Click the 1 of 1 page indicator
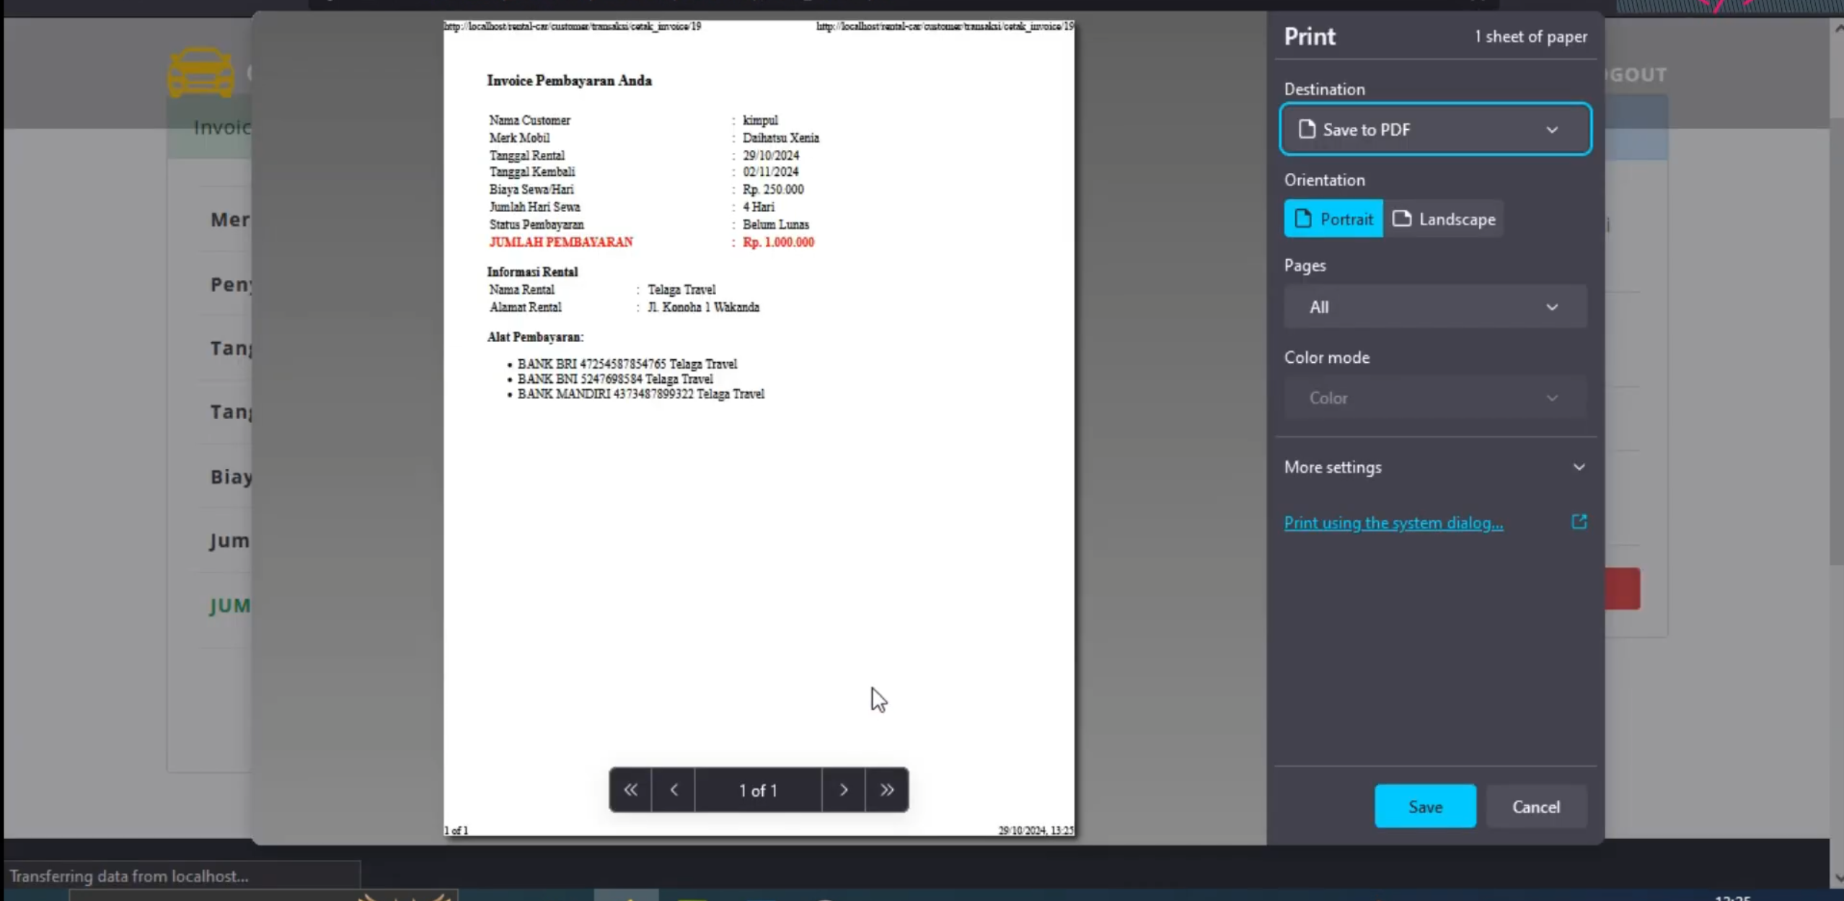 (x=758, y=790)
